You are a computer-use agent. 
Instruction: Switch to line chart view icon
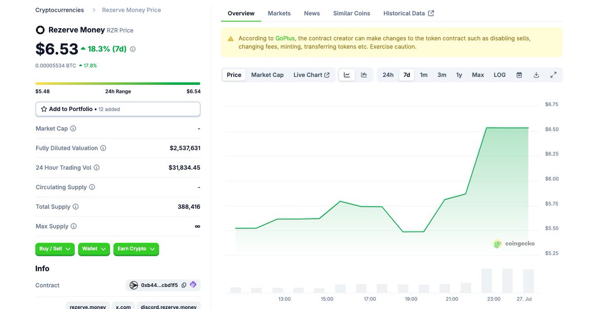[347, 75]
